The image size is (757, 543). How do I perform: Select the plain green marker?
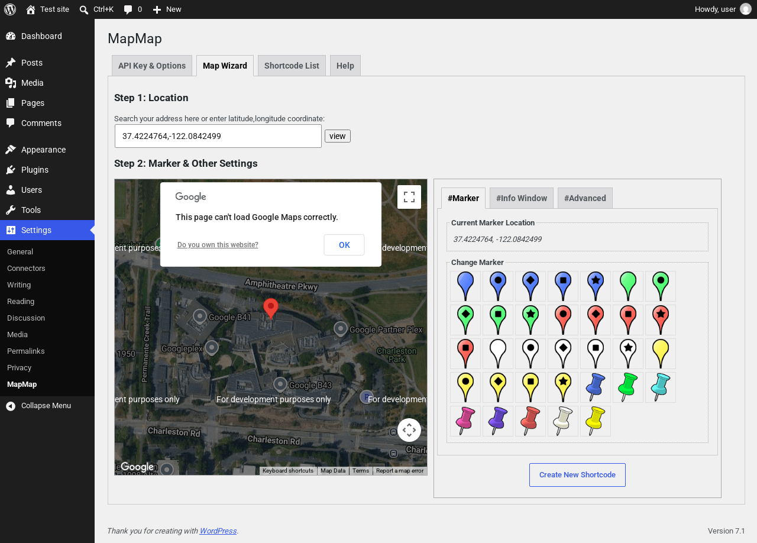[628, 286]
